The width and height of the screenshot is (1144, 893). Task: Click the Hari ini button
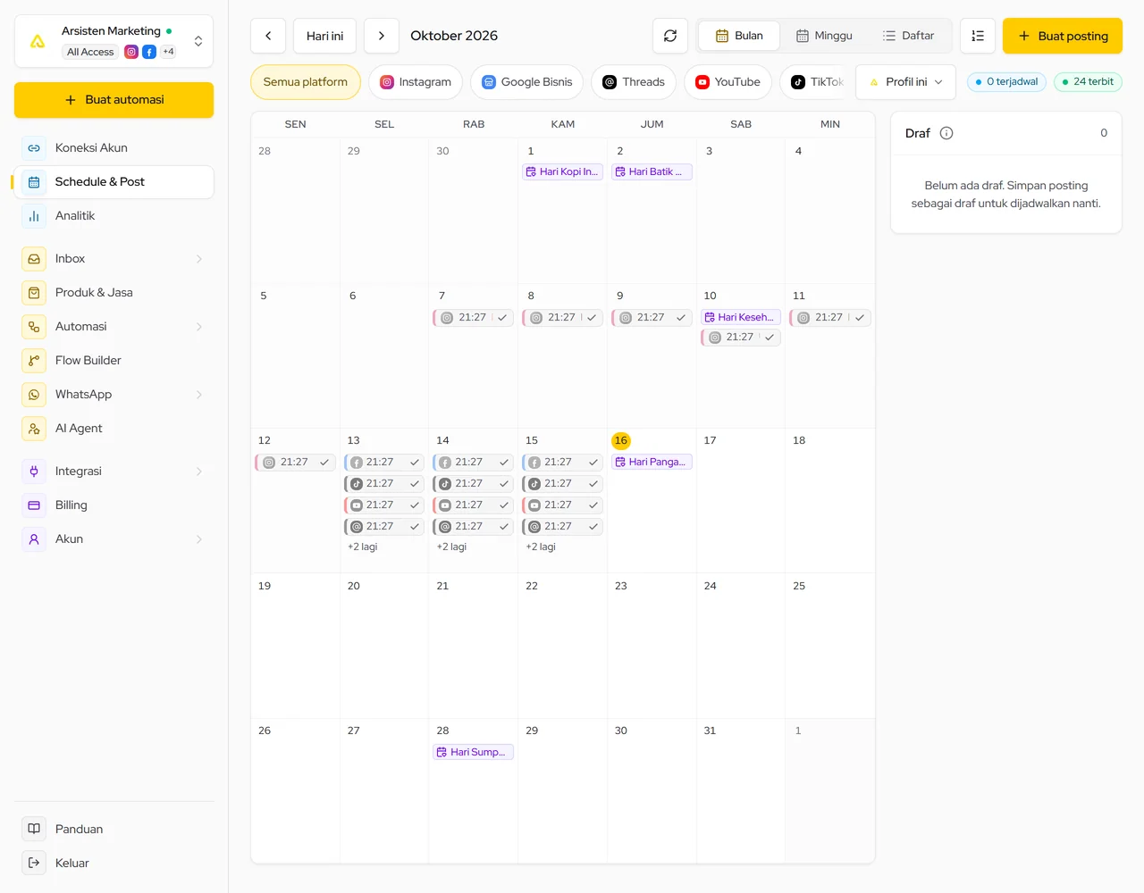click(324, 36)
